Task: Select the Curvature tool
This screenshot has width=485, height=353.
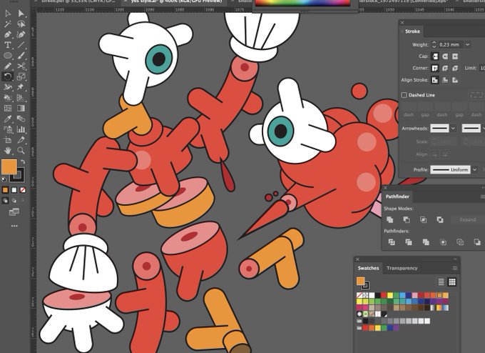Action: [21, 34]
